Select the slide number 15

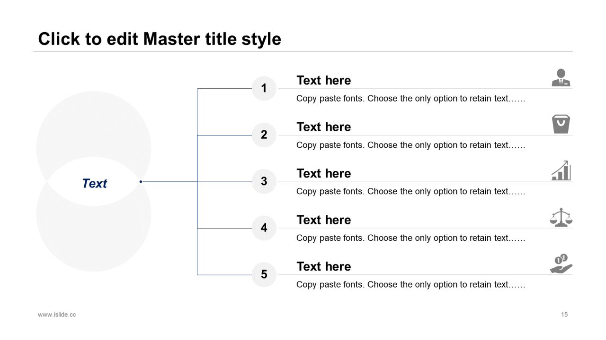tap(564, 314)
